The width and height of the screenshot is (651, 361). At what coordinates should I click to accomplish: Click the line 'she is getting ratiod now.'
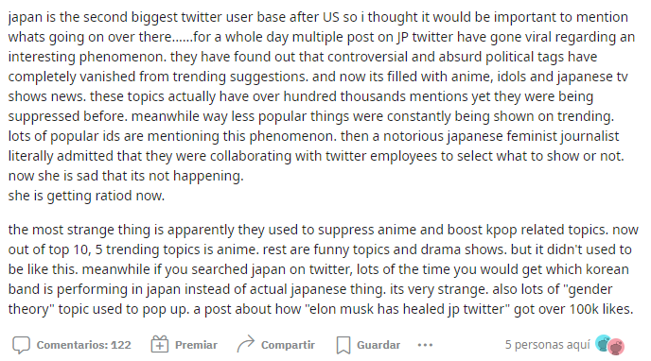tap(86, 196)
